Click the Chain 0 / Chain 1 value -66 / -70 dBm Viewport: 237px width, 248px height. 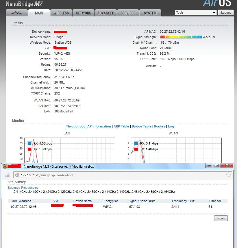tap(169, 42)
